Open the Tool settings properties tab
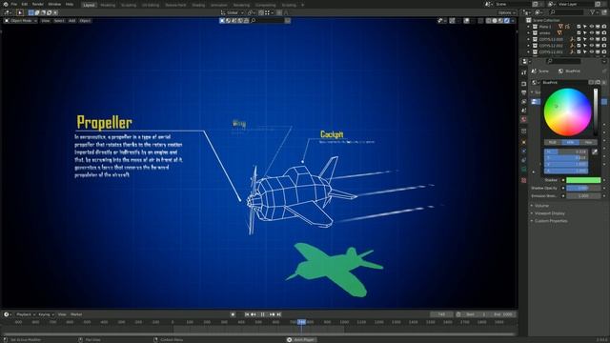This screenshot has width=610, height=343. (523, 72)
